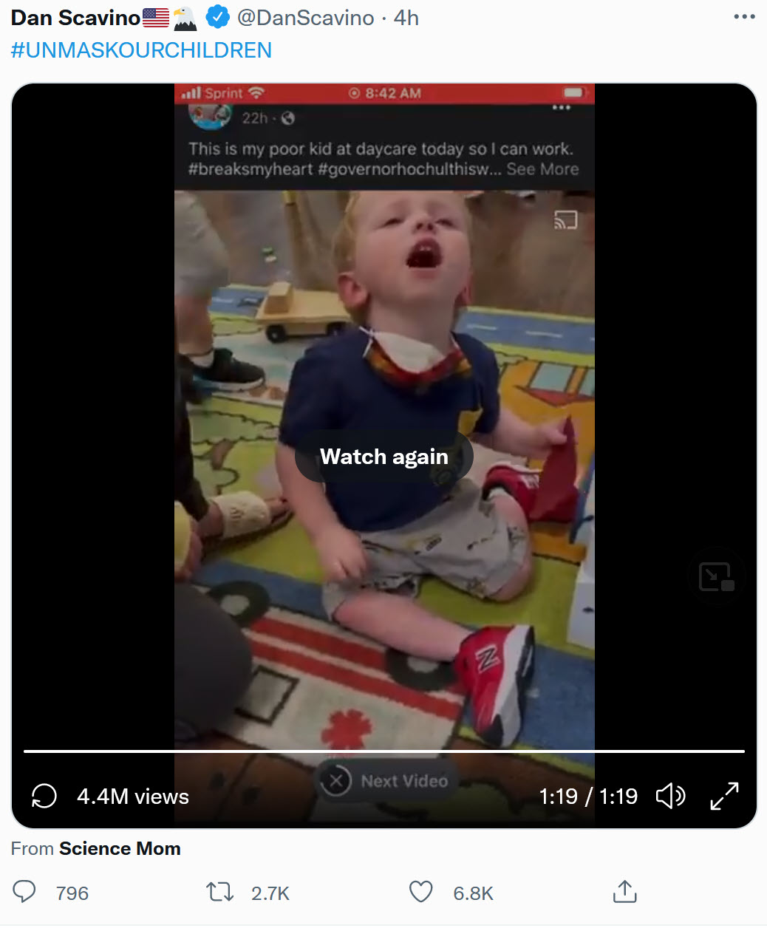Click the Watch again button
Screen dimensions: 767x931
[384, 457]
